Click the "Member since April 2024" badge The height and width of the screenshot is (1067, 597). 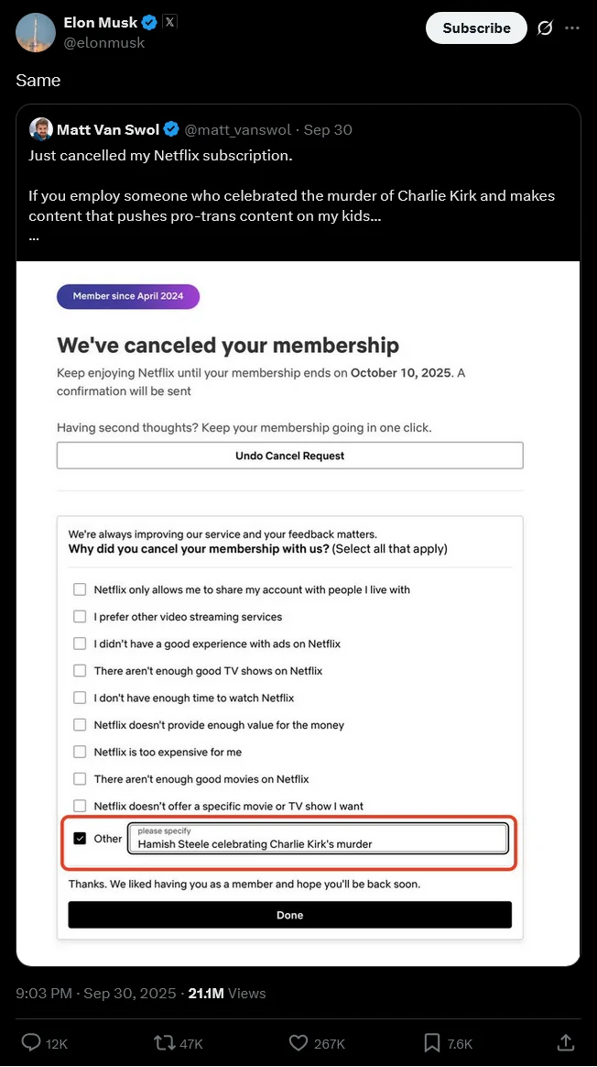128,296
